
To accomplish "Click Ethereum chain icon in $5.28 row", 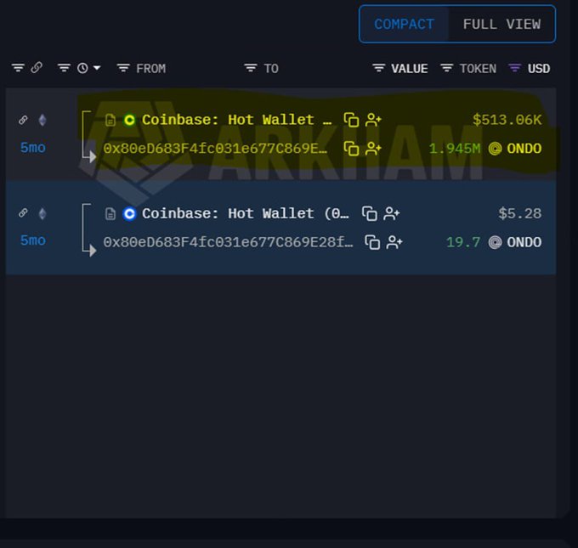I will (x=42, y=213).
